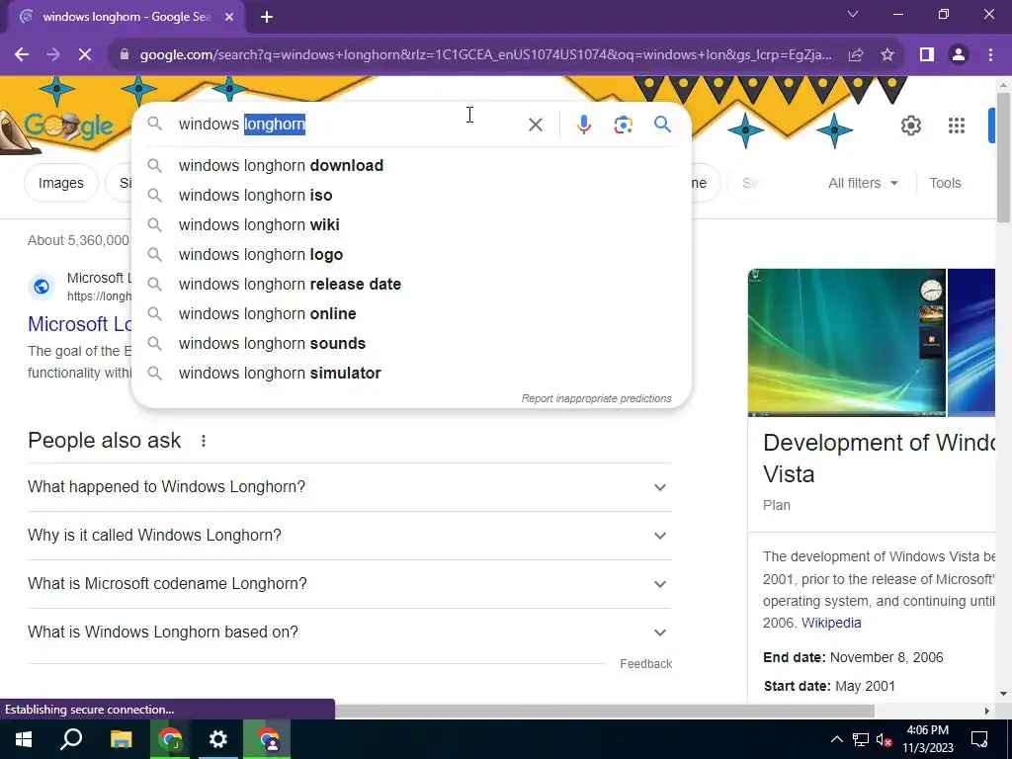Open the All filters dropdown
This screenshot has height=759, width=1012.
tap(863, 183)
